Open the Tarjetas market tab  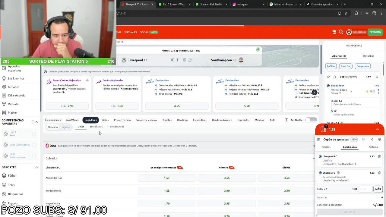point(167,120)
